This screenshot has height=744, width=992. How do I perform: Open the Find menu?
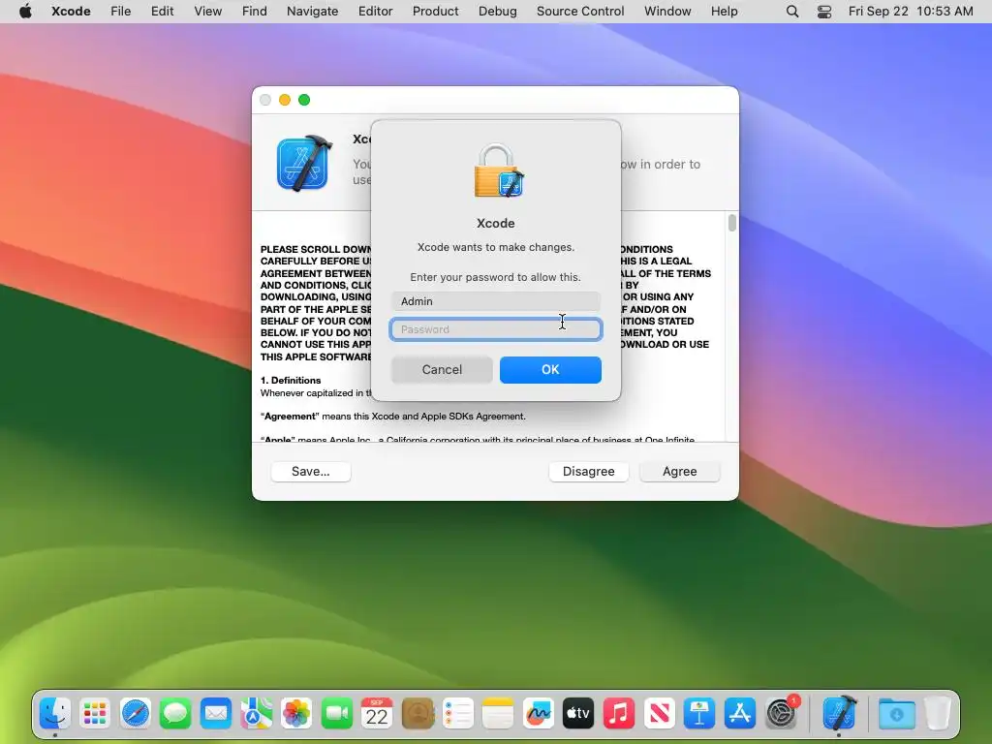(x=255, y=12)
